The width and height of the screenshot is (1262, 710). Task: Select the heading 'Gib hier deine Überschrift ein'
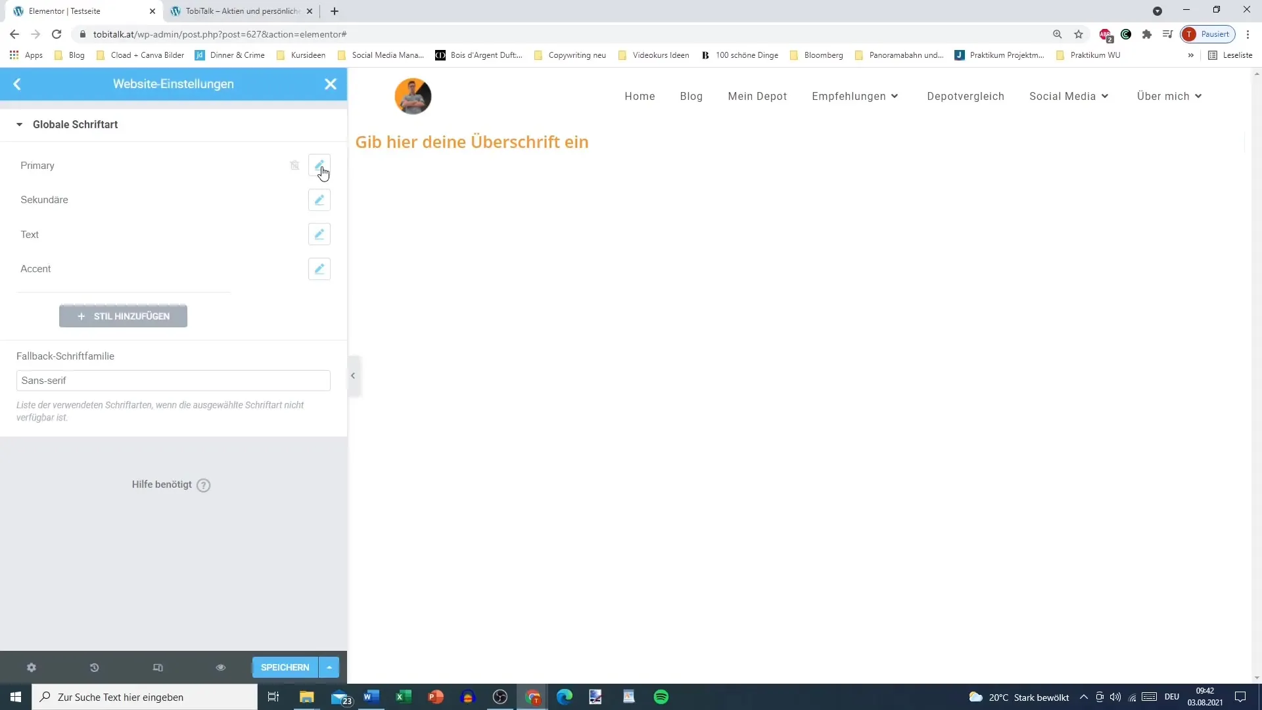click(472, 142)
